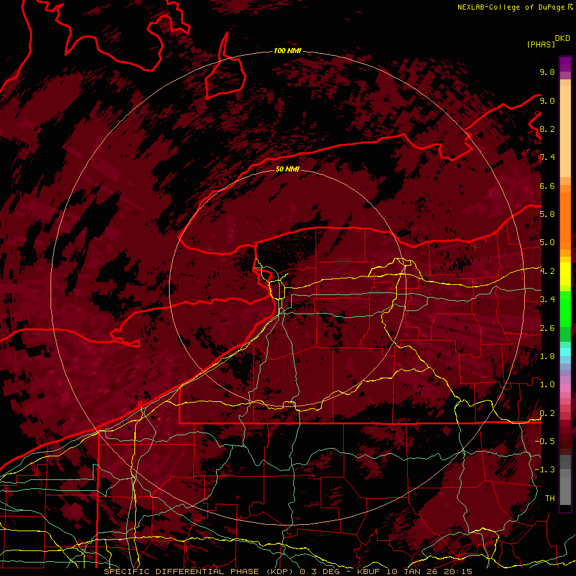Select the 9.0 value on color scale

coord(547,100)
